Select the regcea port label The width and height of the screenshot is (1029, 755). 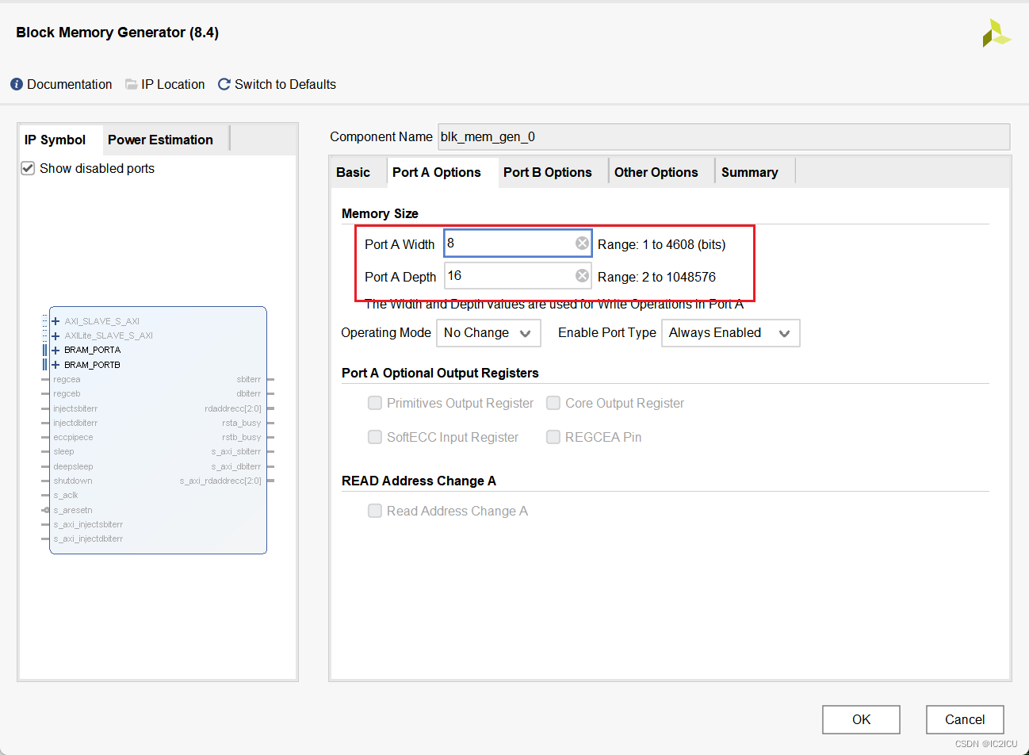67,380
